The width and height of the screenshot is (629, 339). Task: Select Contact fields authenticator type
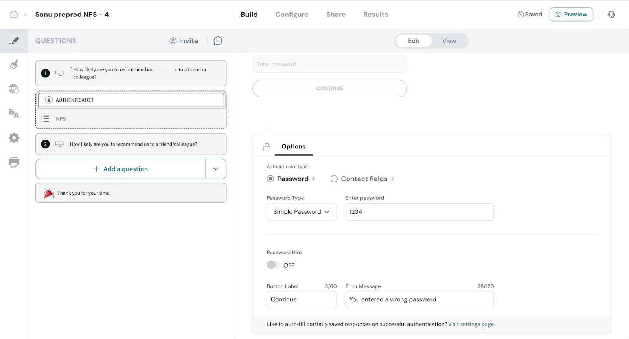coord(334,179)
